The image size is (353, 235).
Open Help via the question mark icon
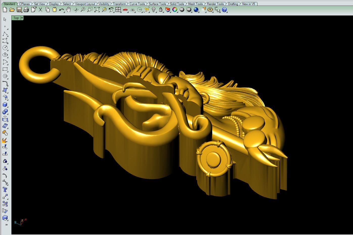coord(224,10)
